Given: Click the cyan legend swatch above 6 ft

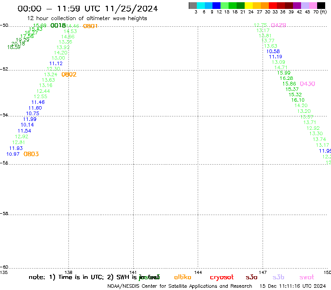Looking at the screenshot, I should click(x=201, y=5).
